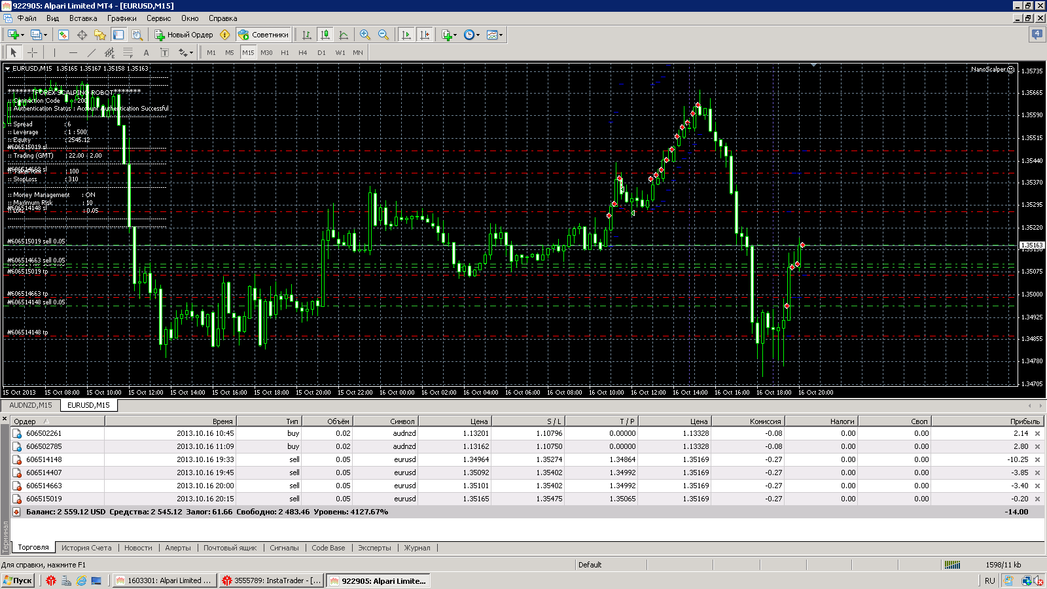The width and height of the screenshot is (1047, 589).
Task: Click the Periods clock icon
Action: click(x=469, y=35)
